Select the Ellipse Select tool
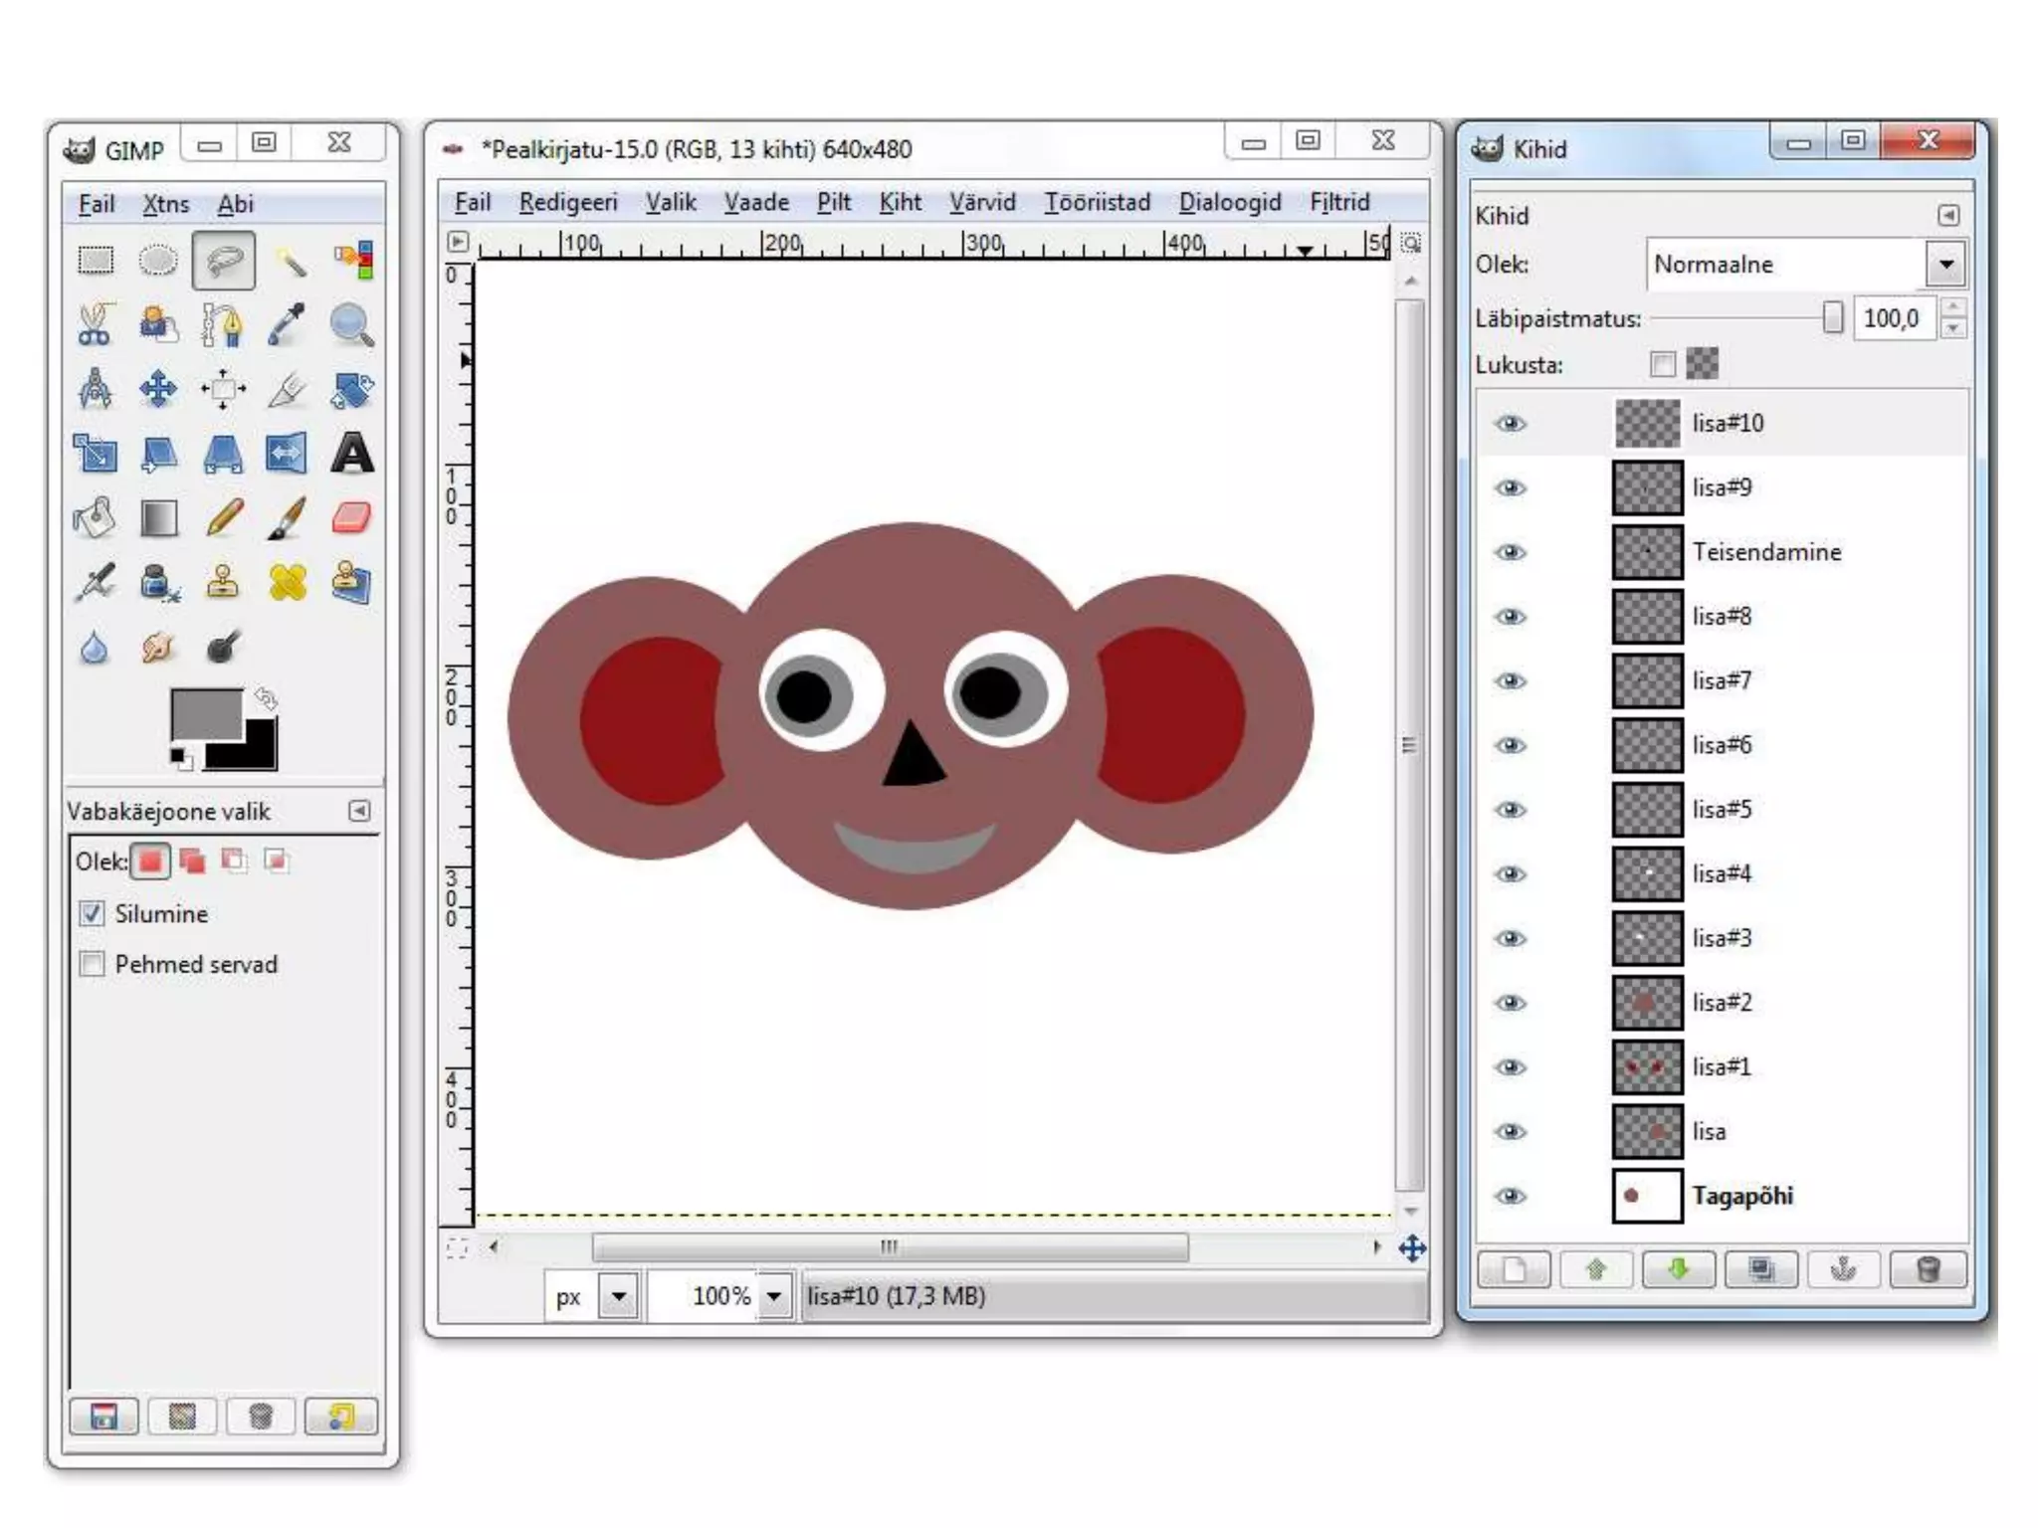 tap(159, 261)
